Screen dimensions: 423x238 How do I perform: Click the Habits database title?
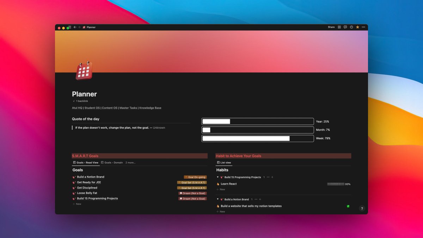[x=222, y=170]
